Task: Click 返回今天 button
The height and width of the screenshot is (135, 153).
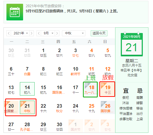Action: [x=99, y=33]
